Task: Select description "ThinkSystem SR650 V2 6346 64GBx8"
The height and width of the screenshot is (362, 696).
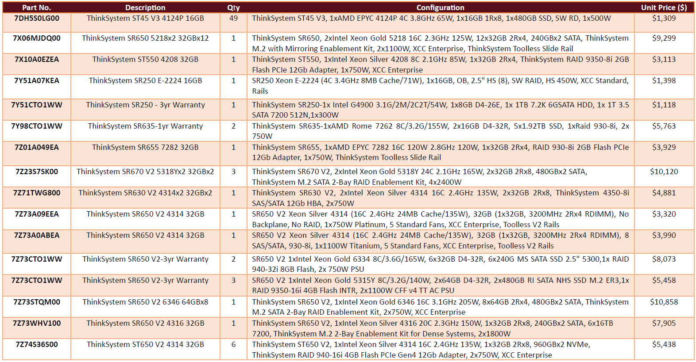Action: [x=145, y=302]
